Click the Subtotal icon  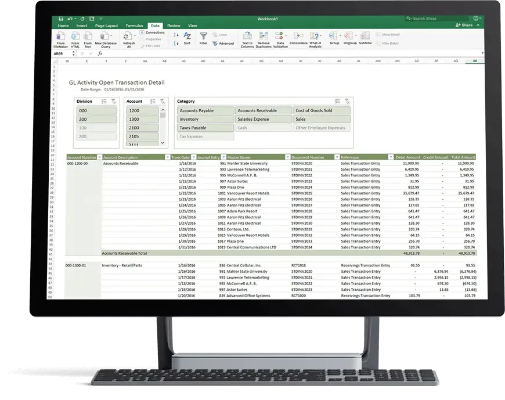click(365, 35)
